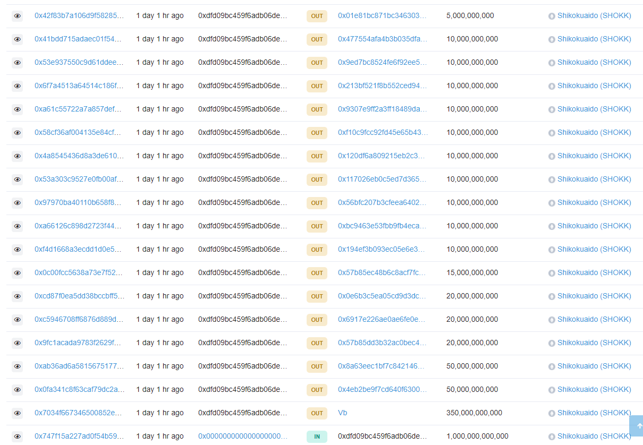Open eye icon for 0x7034f667346500852e
This screenshot has width=643, height=445.
17,413
